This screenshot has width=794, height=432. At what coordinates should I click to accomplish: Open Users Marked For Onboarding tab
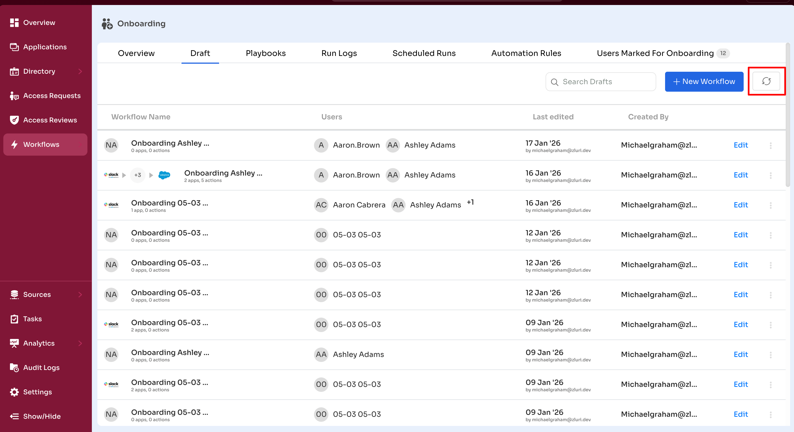pos(655,53)
